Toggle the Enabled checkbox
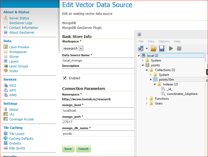Image resolution: width=208 pixels, height=157 pixels. [x=65, y=78]
